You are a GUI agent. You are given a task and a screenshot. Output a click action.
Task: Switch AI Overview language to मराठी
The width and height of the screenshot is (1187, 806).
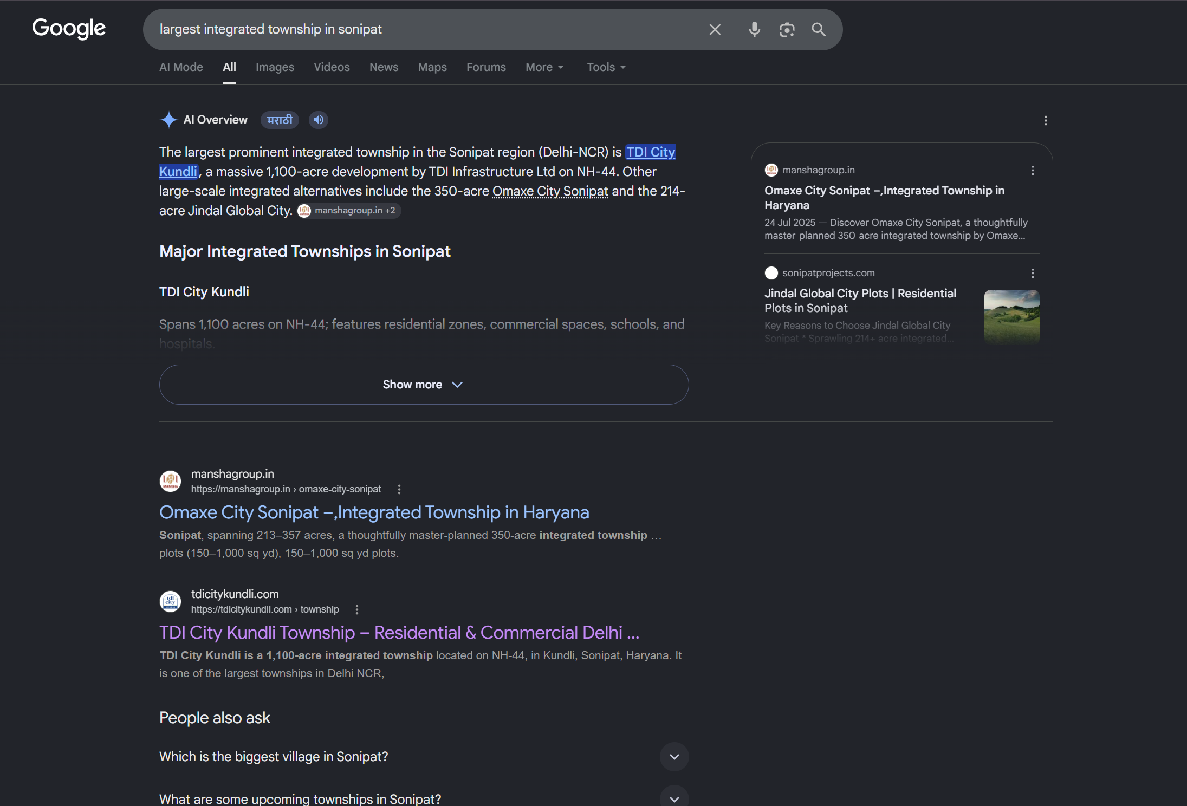pyautogui.click(x=280, y=120)
